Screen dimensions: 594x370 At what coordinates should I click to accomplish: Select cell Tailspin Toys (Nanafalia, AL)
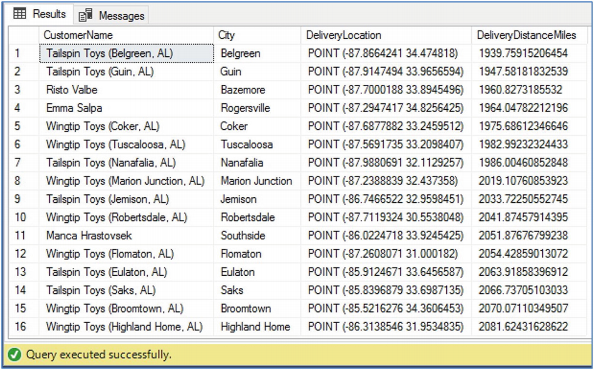coord(126,163)
